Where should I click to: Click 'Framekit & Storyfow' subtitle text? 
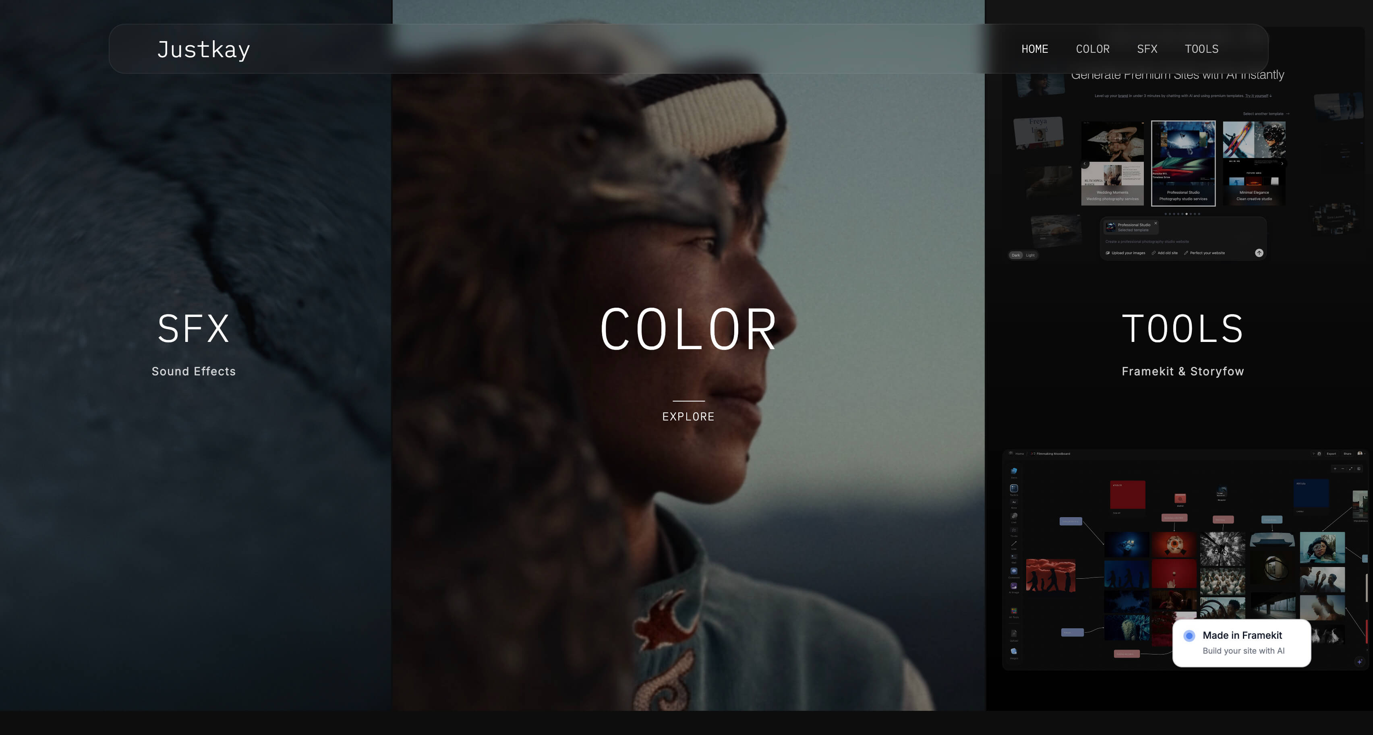[x=1183, y=371]
